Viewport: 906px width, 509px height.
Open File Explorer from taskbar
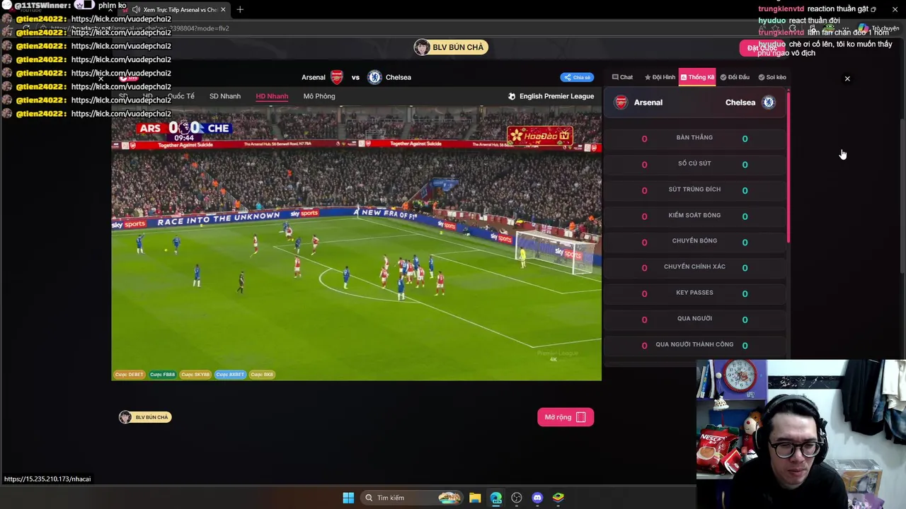click(x=475, y=498)
